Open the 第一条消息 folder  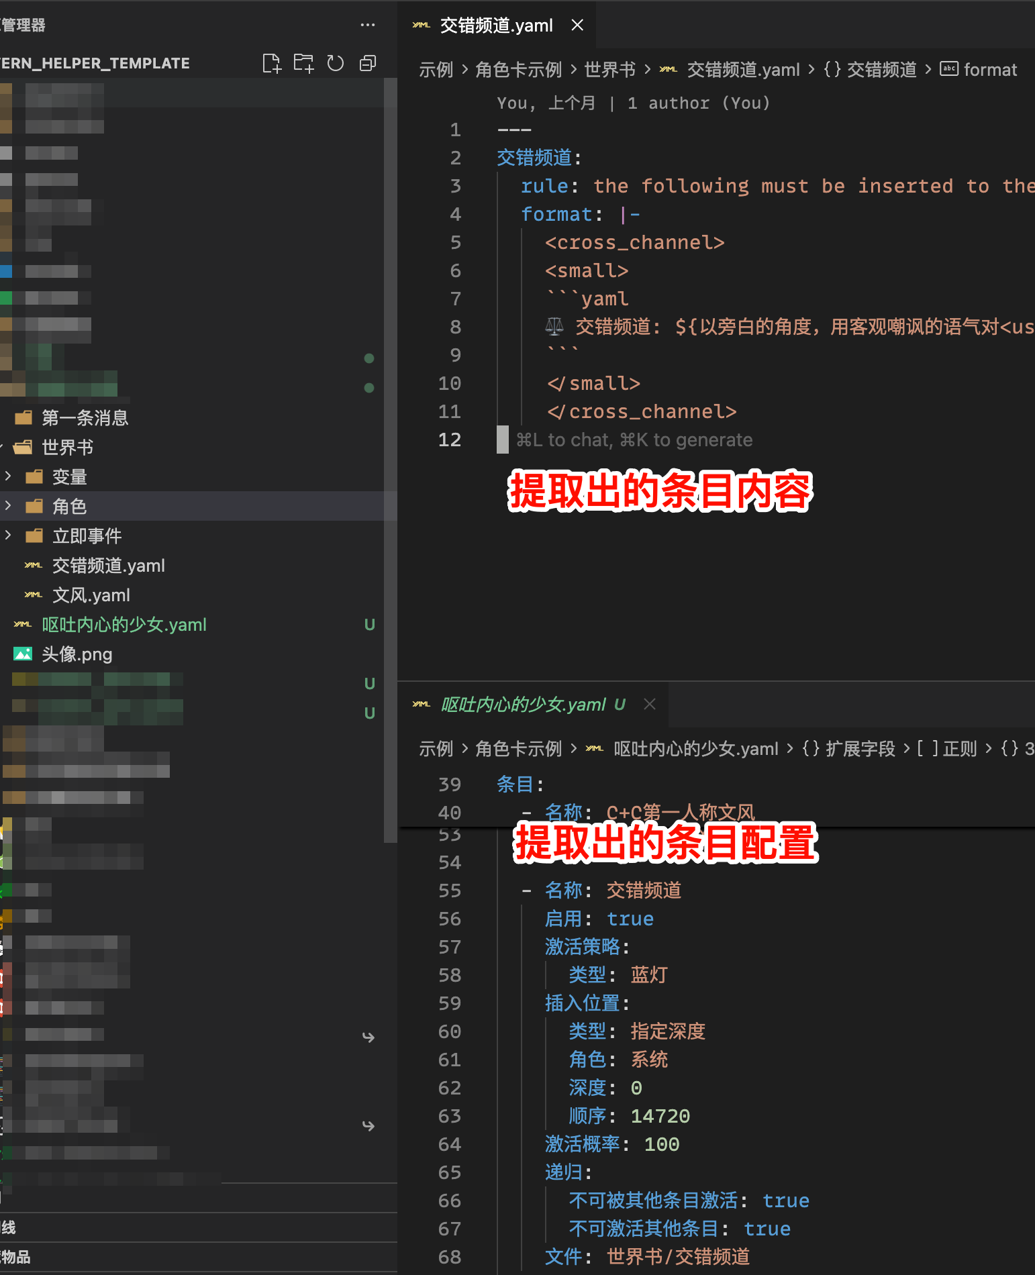[85, 418]
